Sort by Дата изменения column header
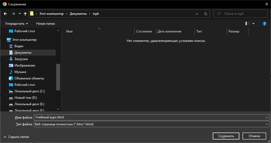 [169, 31]
